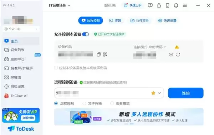Open the mobile device icon in the top bar
The image size is (214, 135).
point(168,5)
